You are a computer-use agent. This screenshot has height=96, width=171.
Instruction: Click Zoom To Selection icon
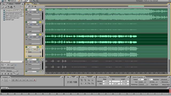click(92, 80)
